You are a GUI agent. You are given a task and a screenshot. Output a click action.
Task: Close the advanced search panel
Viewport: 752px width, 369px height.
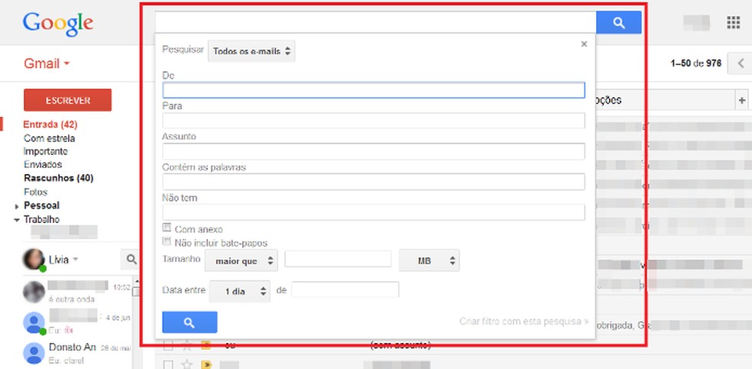584,44
